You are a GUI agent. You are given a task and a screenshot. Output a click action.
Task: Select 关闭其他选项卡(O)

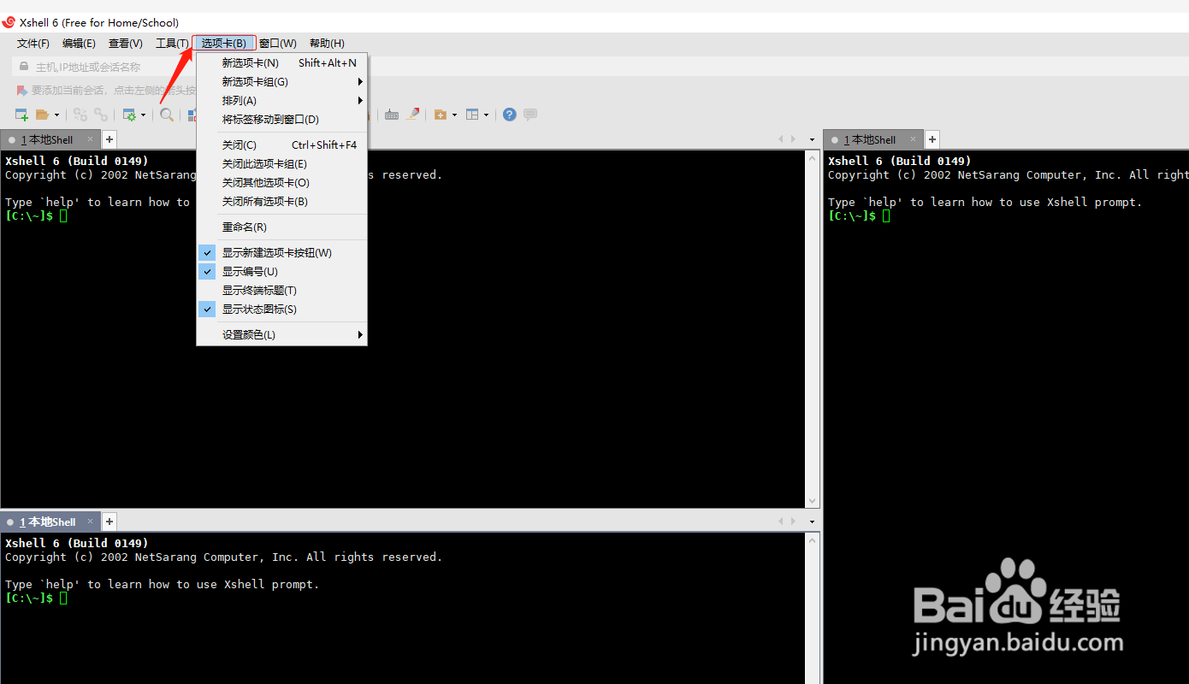282,183
